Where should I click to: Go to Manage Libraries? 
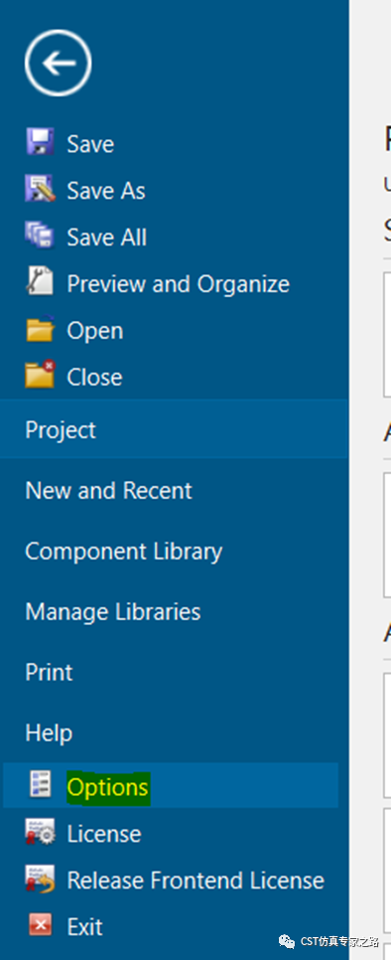113,611
